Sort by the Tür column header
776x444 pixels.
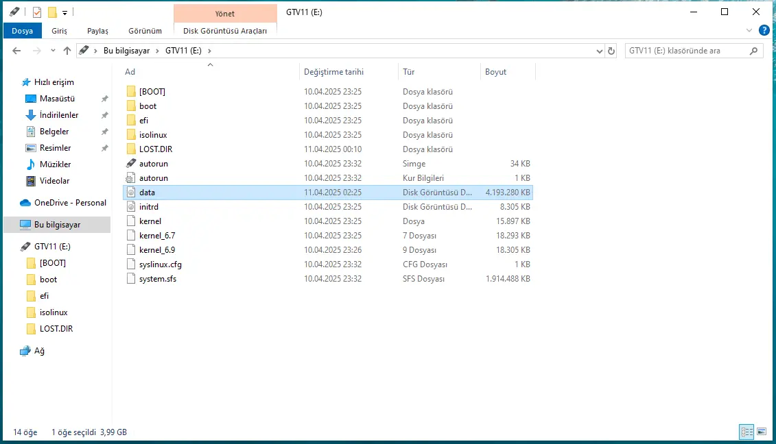(409, 72)
